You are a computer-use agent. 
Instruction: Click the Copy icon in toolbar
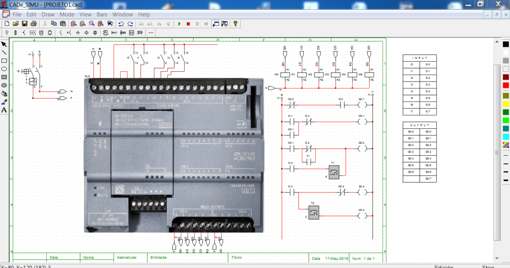pyautogui.click(x=54, y=24)
